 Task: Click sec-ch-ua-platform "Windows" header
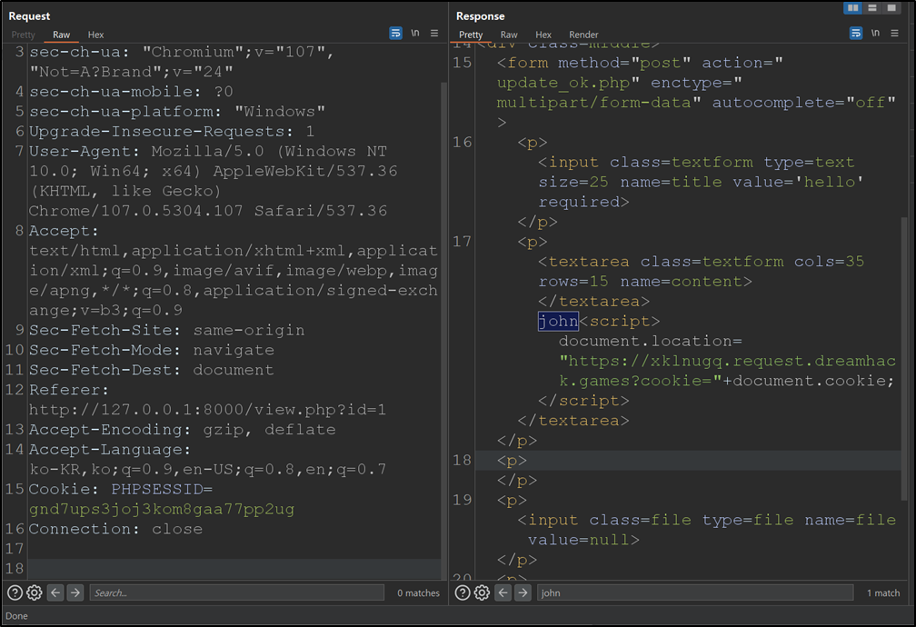click(x=177, y=112)
